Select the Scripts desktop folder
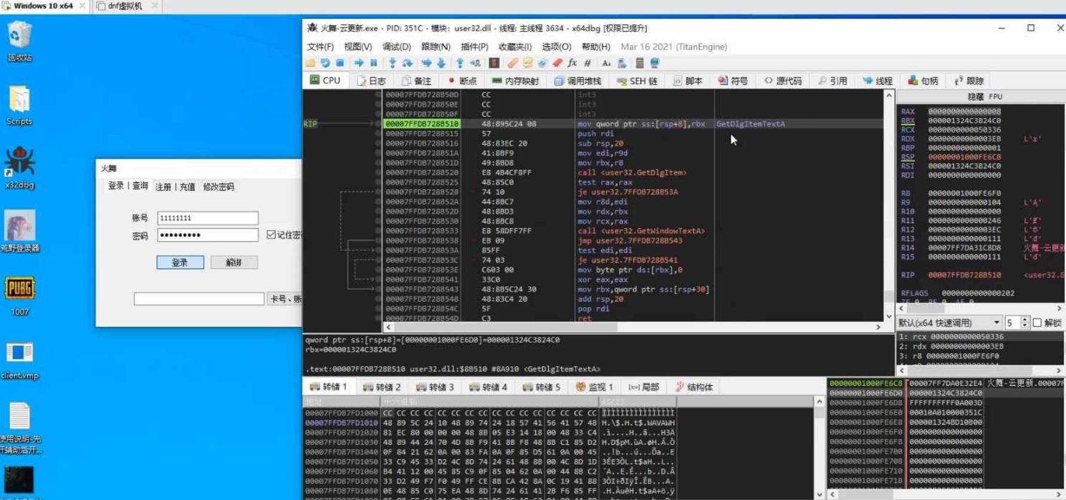1066x500 pixels. 20,105
